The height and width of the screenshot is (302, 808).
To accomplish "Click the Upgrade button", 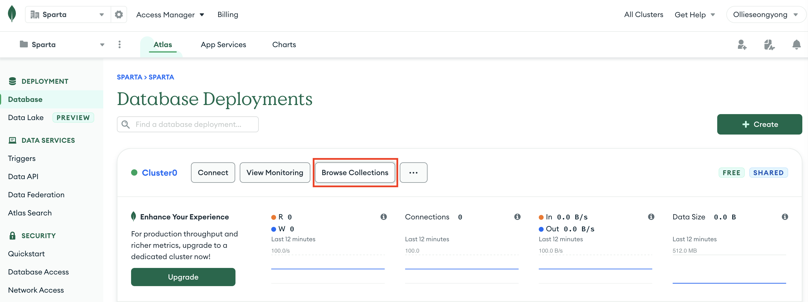I will tap(183, 277).
